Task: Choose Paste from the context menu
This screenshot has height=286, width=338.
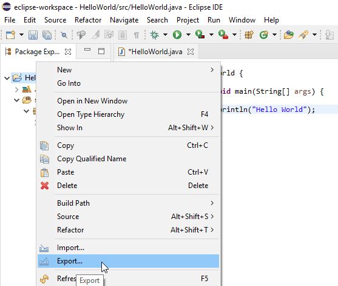Action: point(129,172)
